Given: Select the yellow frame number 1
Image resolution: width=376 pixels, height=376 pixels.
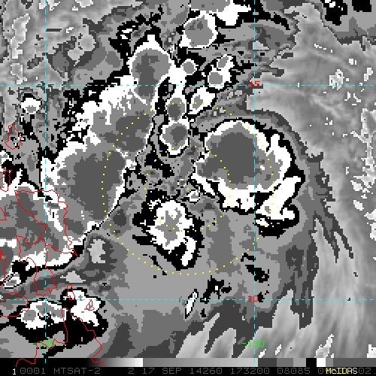Looking at the screenshot, I should 14,371.
